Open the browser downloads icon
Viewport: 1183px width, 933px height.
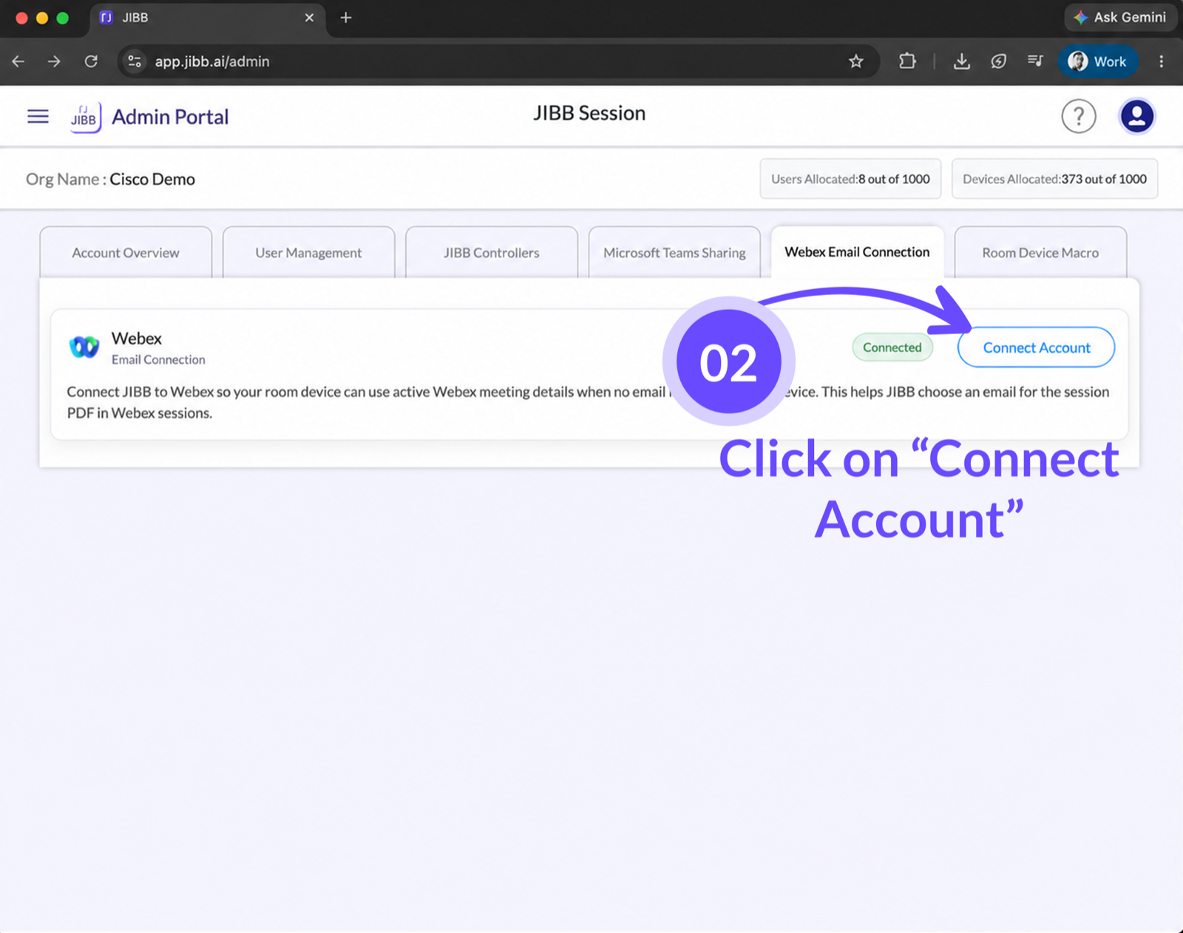961,61
